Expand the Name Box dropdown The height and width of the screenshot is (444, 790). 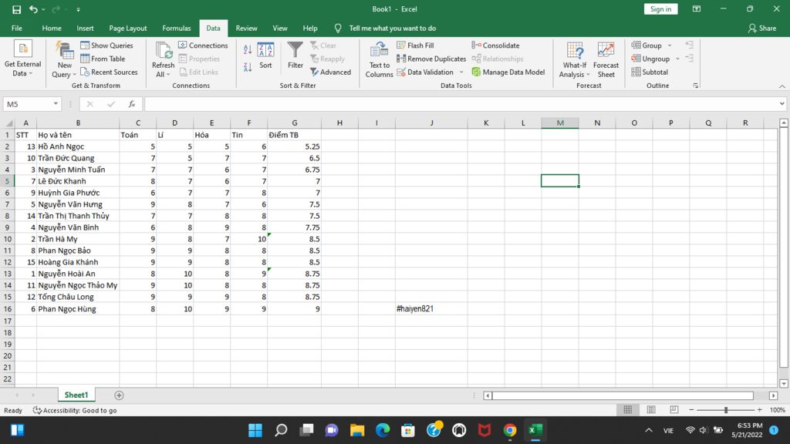pos(56,104)
